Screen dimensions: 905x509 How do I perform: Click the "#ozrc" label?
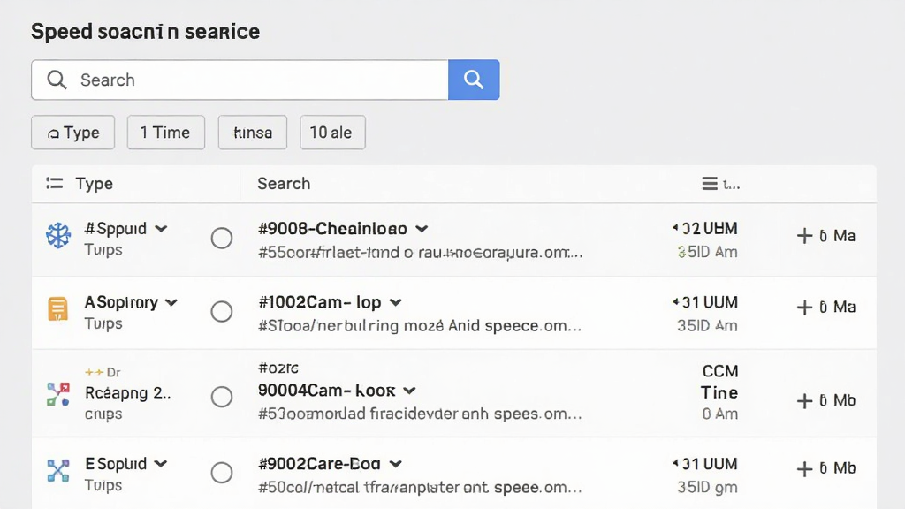pyautogui.click(x=278, y=368)
